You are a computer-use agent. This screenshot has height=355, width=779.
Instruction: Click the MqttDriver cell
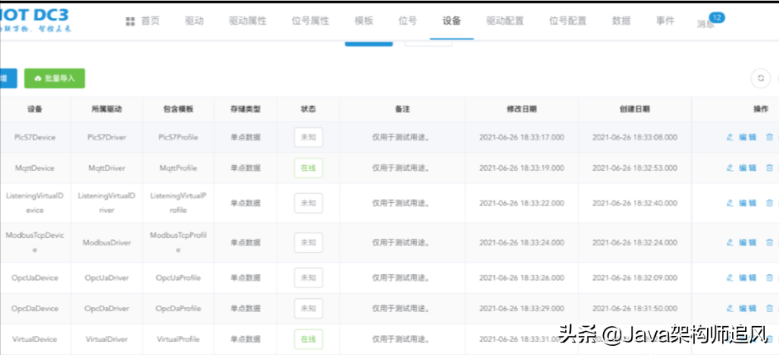tap(107, 168)
